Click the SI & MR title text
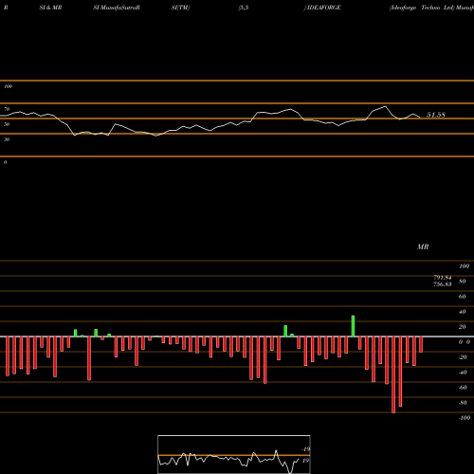This screenshot has width=474, height=474. click(x=50, y=8)
